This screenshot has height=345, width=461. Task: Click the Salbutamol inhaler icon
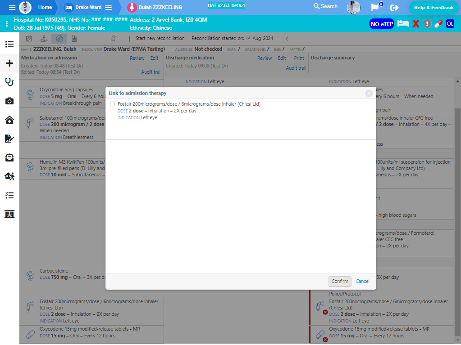click(30, 123)
